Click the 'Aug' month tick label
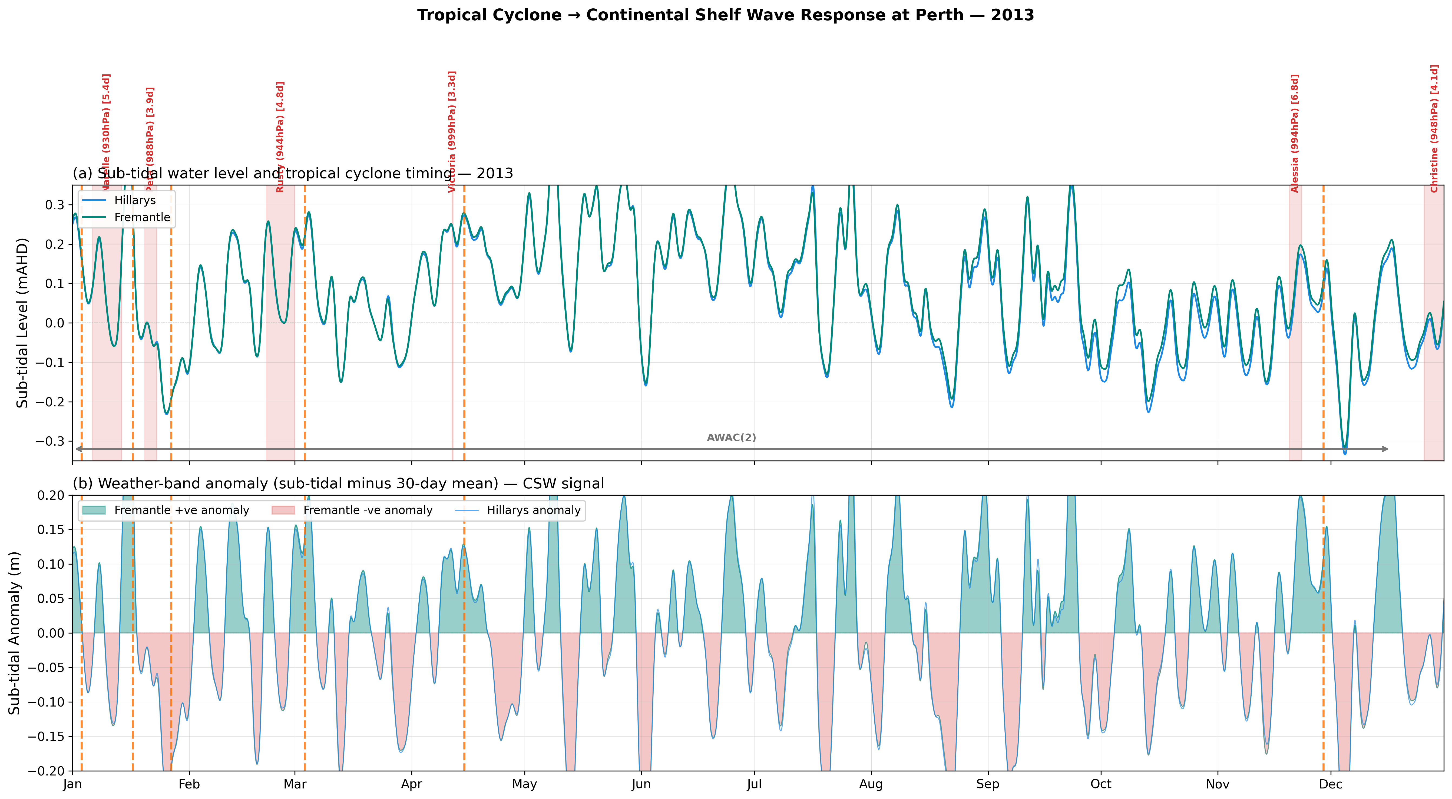This screenshot has height=799, width=1452. [871, 784]
